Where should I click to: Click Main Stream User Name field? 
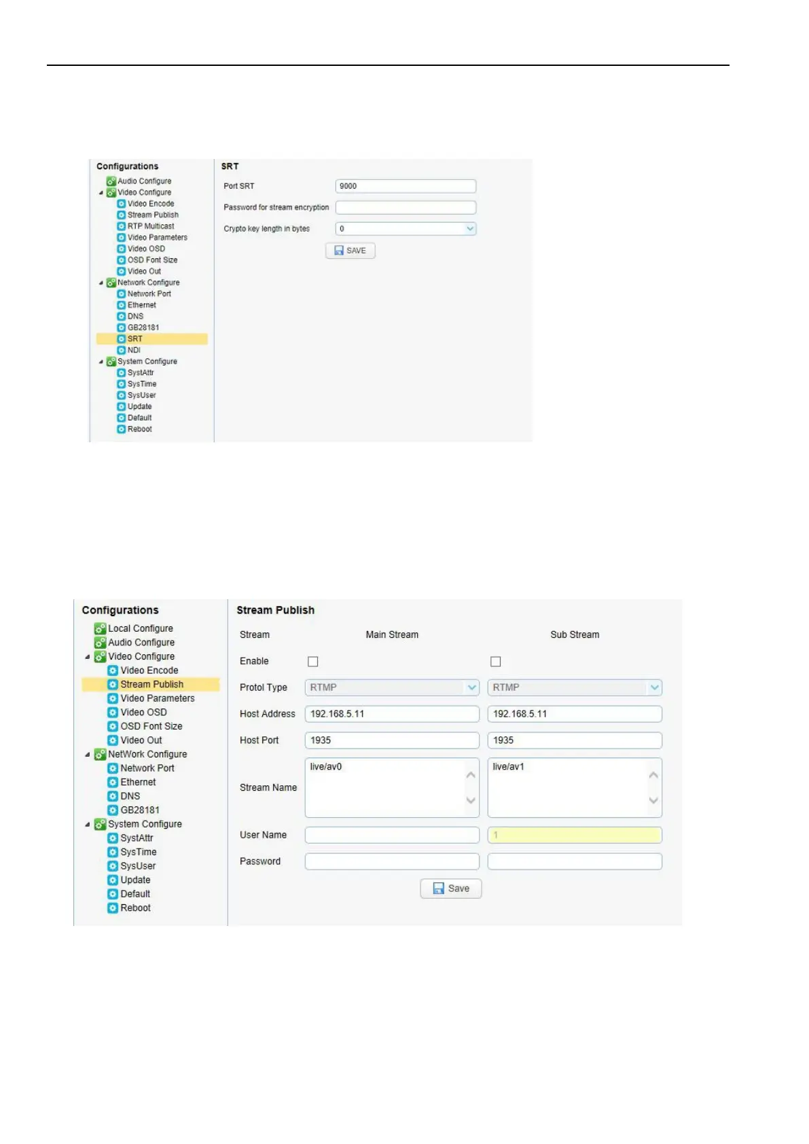pyautogui.click(x=392, y=835)
